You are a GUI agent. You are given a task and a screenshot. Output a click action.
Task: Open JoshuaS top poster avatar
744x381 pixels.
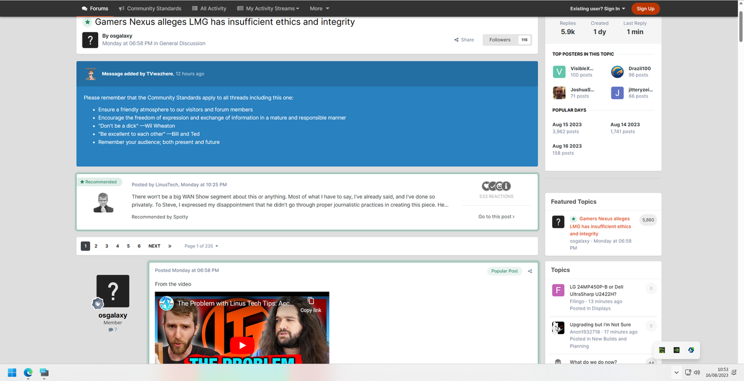coord(559,93)
